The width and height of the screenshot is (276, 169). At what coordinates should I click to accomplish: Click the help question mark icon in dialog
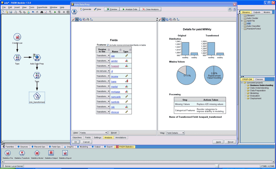(x=234, y=9)
